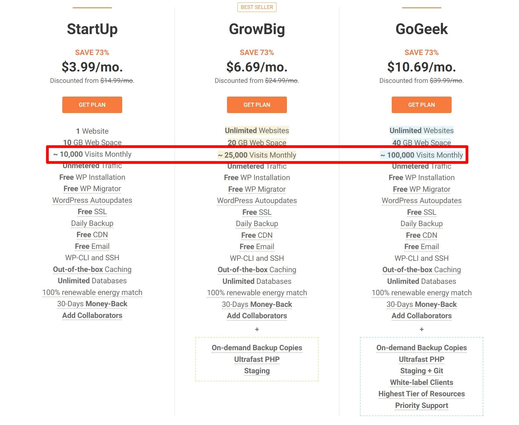The width and height of the screenshot is (519, 425).
Task: Click GoGeek Staging + Git feature
Action: tap(421, 371)
